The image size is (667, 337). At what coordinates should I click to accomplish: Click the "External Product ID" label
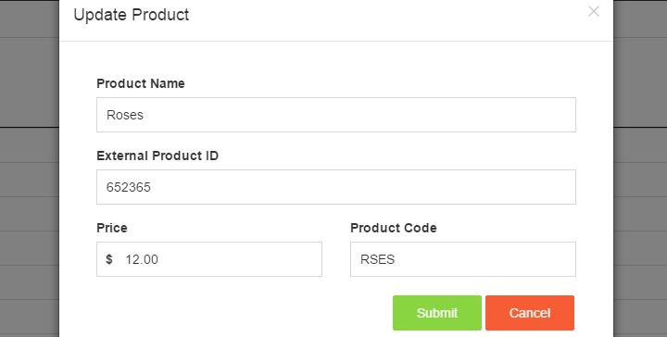click(157, 156)
